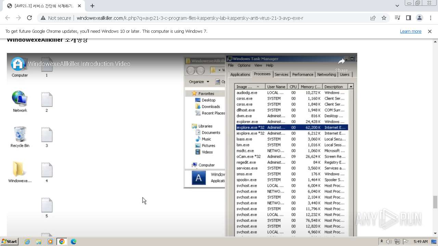The height and width of the screenshot is (246, 438).
Task: Open the Learn more link
Action: (x=411, y=31)
